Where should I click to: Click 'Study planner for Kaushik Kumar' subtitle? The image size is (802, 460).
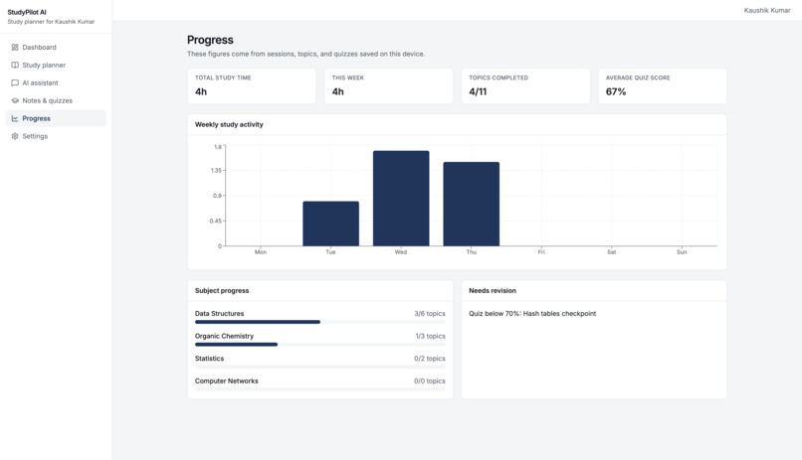tap(51, 22)
